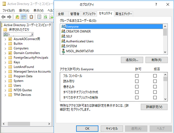Viewport: 174px width, 133px height.
Task: Click the SELF group icon
Action: [x=63, y=36]
